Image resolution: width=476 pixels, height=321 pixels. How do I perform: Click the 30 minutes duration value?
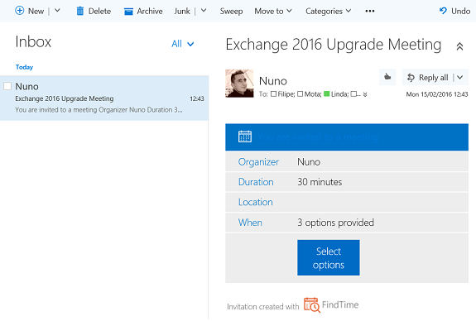[320, 182]
